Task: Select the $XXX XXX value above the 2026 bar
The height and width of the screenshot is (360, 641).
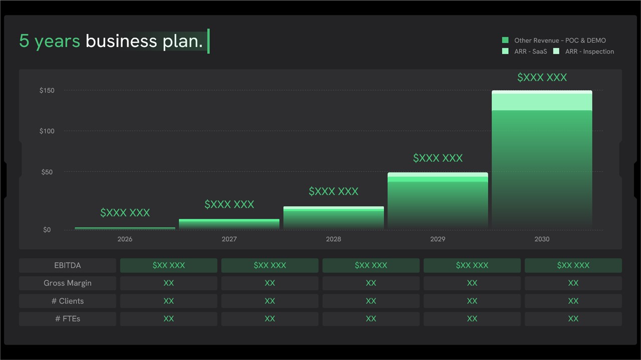Action: click(x=125, y=212)
